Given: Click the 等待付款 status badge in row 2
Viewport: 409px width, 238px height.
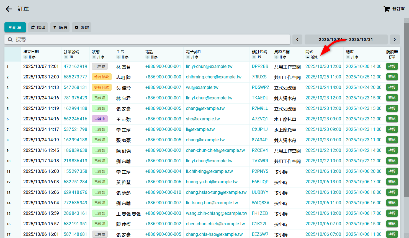Looking at the screenshot, I should coord(102,77).
